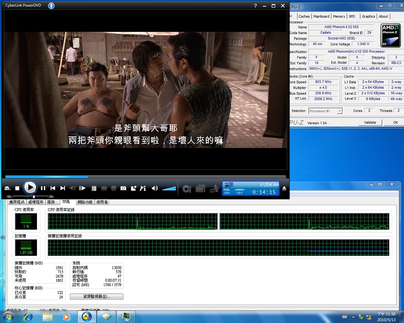Screen dimensions: 404x323
Task: Step one frame backward in PowerDVD
Action: (72, 188)
